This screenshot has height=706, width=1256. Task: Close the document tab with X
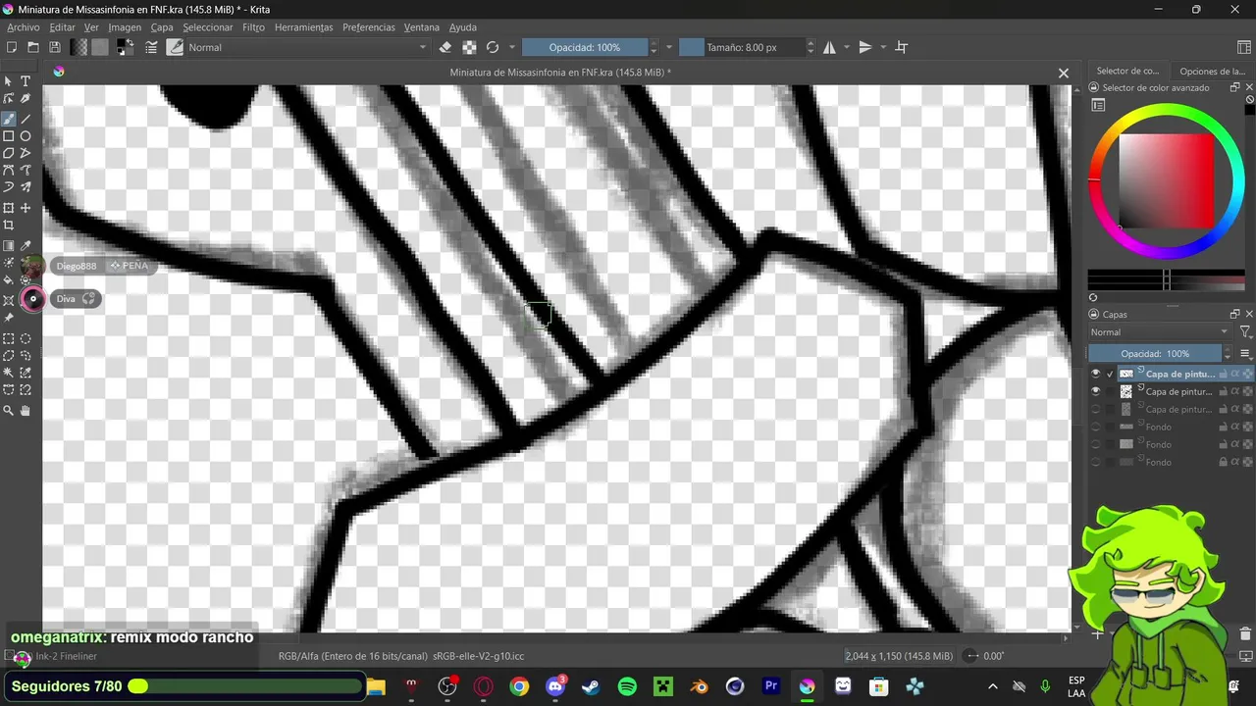click(1063, 73)
